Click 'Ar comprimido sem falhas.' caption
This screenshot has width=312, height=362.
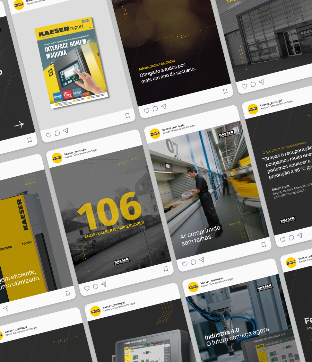tap(200, 236)
